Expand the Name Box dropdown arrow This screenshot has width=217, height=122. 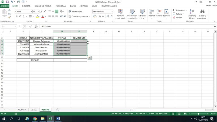(19, 26)
